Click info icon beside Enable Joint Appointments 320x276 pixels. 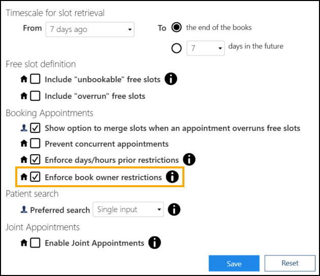[x=154, y=243]
